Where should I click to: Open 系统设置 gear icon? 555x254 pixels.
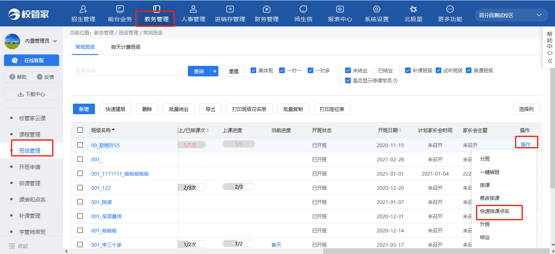(377, 9)
